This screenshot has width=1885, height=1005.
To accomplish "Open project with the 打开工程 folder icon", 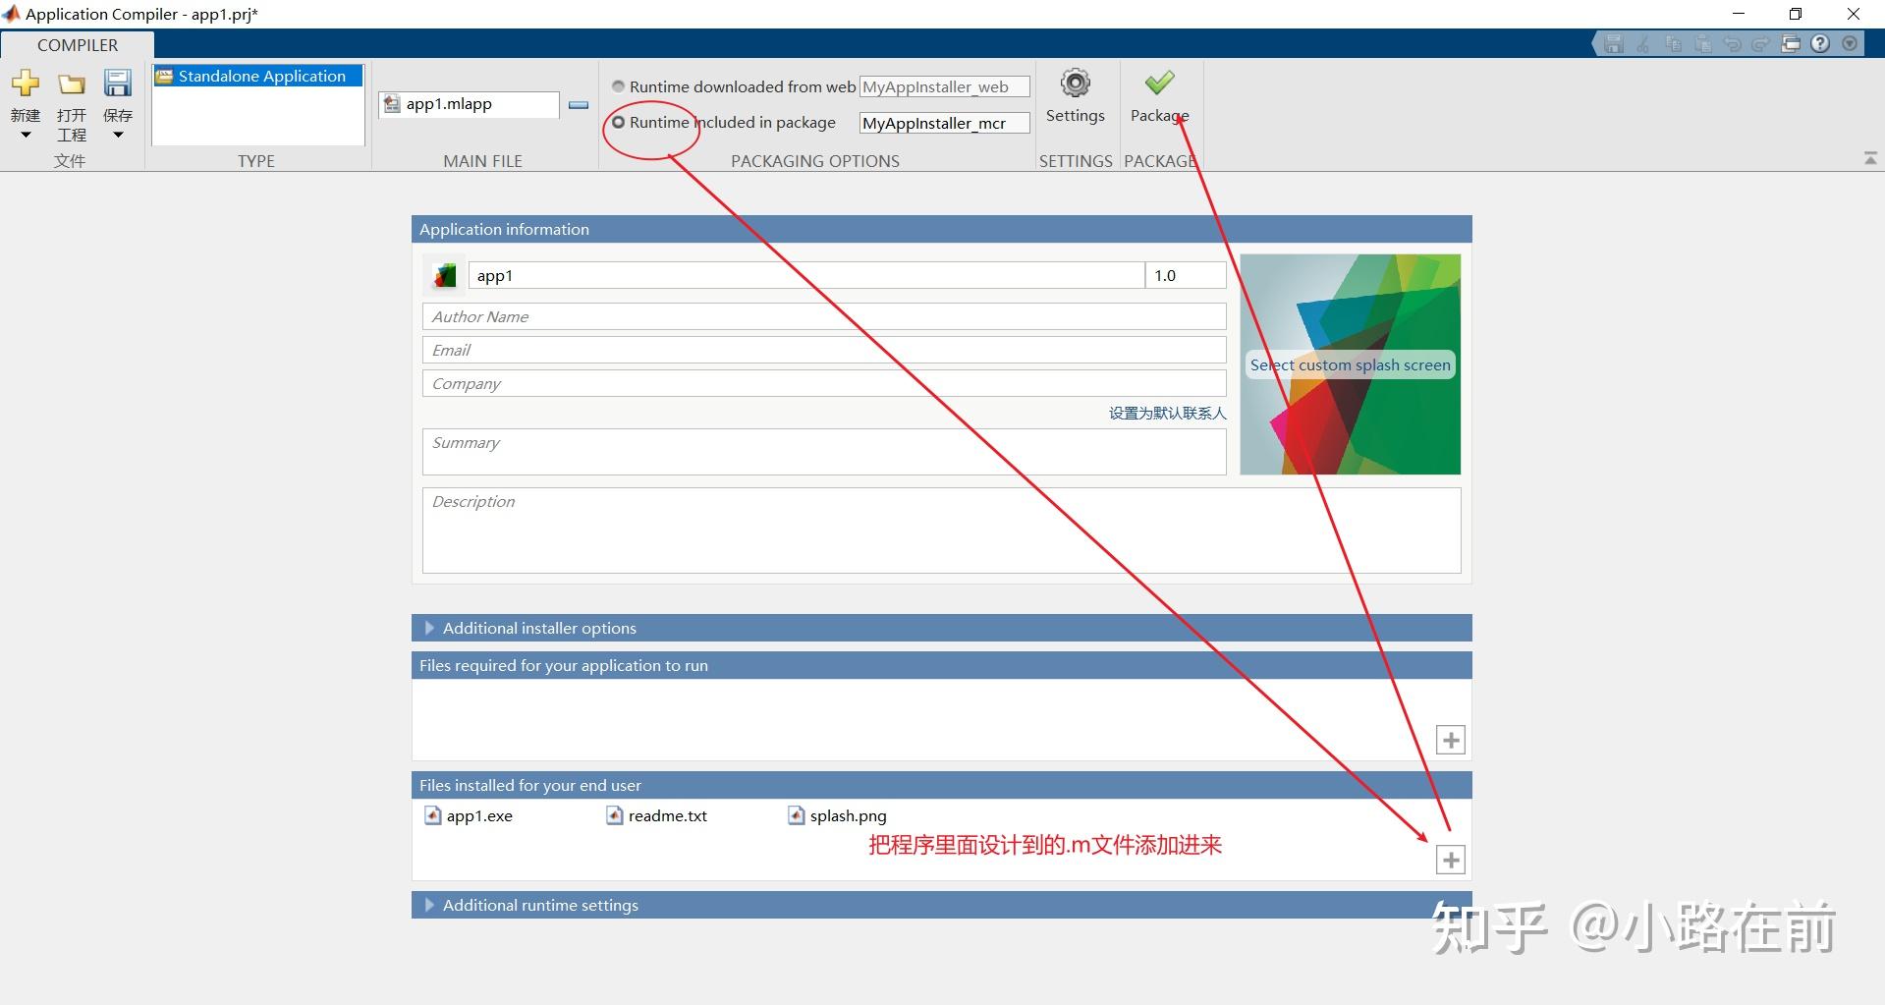I will point(71,84).
